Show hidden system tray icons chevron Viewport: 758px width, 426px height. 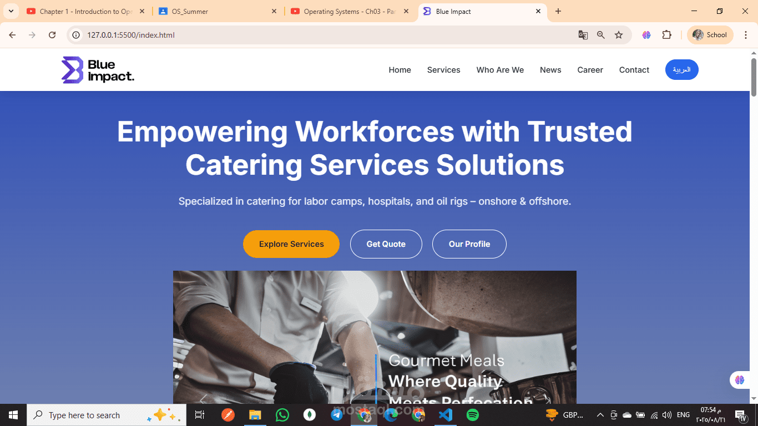pyautogui.click(x=600, y=415)
